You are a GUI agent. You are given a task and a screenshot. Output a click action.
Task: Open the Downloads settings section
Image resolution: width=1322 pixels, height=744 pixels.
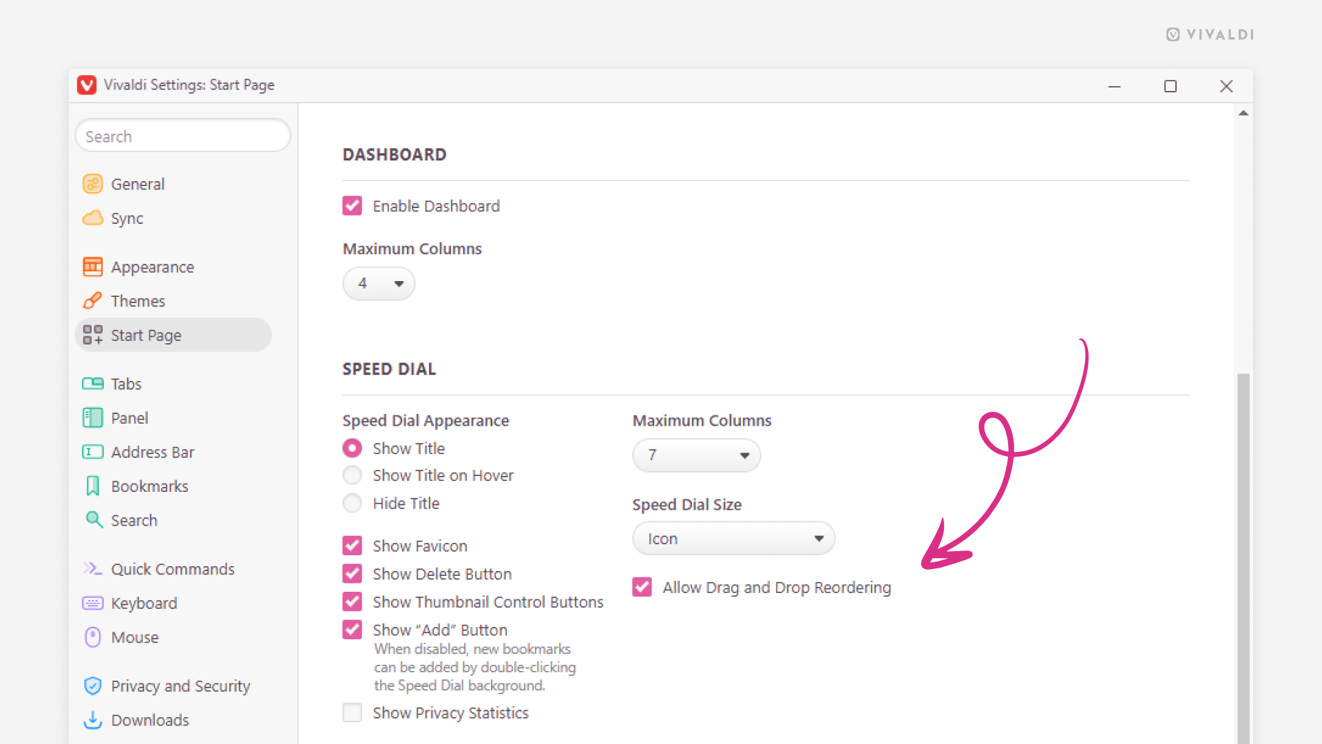(93, 720)
